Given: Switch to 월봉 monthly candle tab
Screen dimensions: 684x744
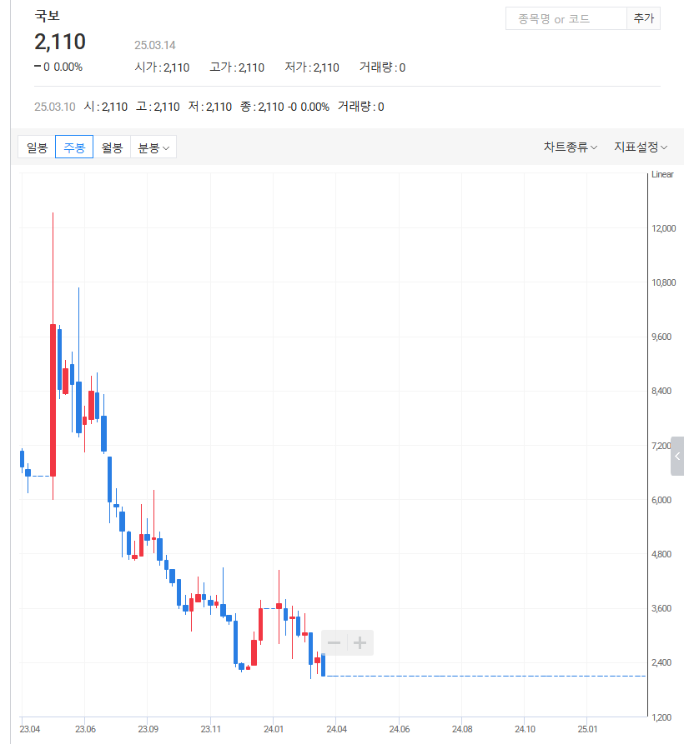Looking at the screenshot, I should [x=112, y=147].
